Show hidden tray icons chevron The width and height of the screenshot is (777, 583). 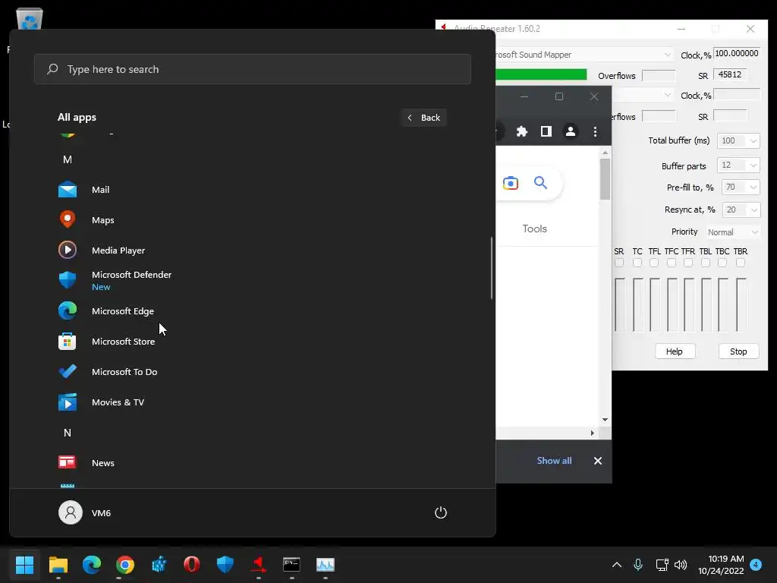616,565
